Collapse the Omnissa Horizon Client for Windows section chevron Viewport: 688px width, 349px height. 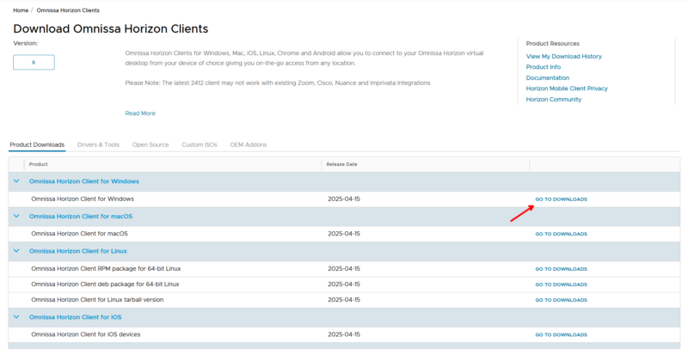[16, 181]
